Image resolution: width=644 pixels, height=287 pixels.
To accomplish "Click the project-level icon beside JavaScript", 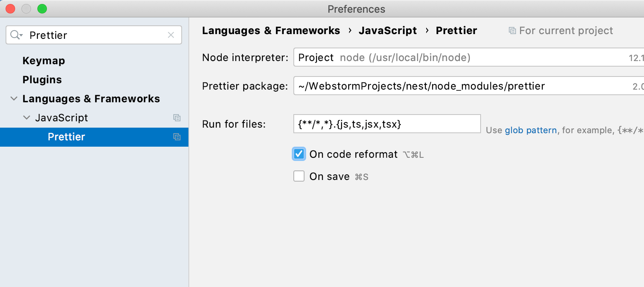I will (x=177, y=118).
